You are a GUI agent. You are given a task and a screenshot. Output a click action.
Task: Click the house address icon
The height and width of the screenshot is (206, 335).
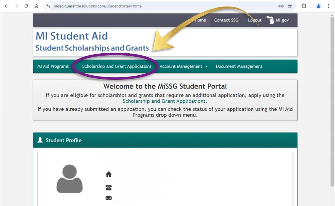pyautogui.click(x=109, y=174)
